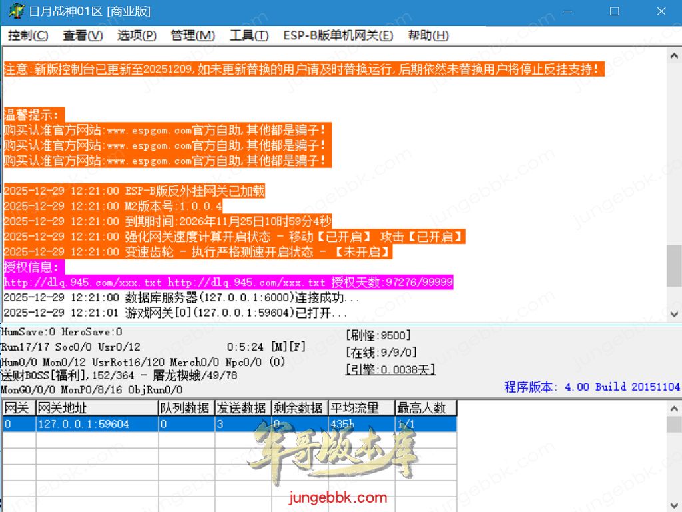682x512 pixels.
Task: Click the log panel's scrollbar thumb
Action: [674, 265]
